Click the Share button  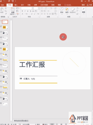[x=89, y=5]
